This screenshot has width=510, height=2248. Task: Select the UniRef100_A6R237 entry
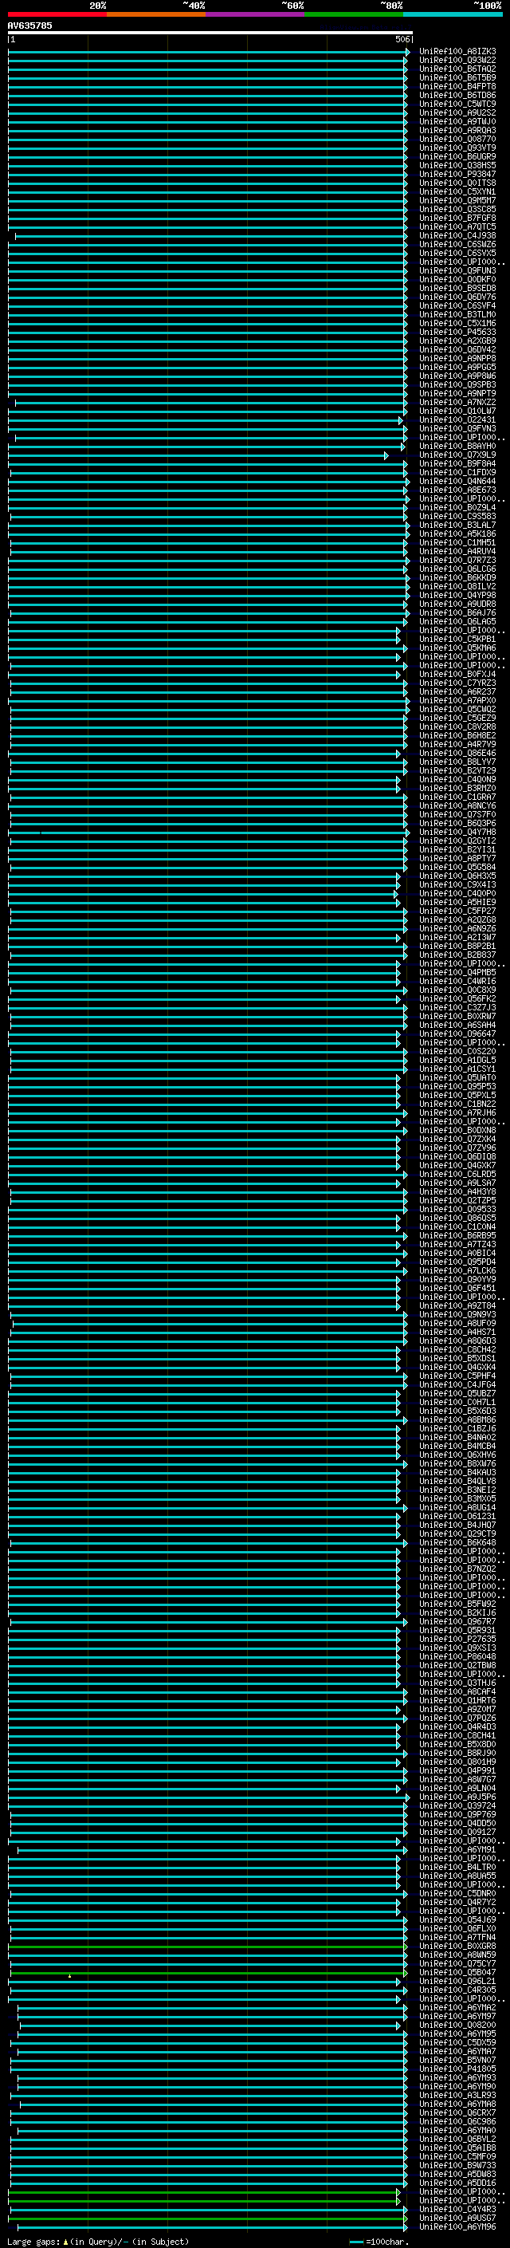click(x=457, y=692)
